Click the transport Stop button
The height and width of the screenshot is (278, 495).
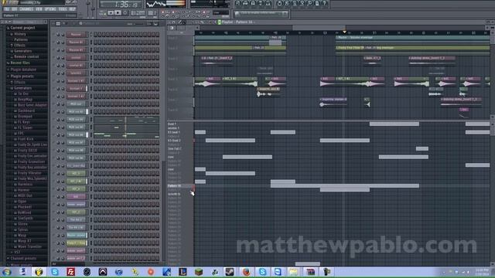(x=118, y=13)
